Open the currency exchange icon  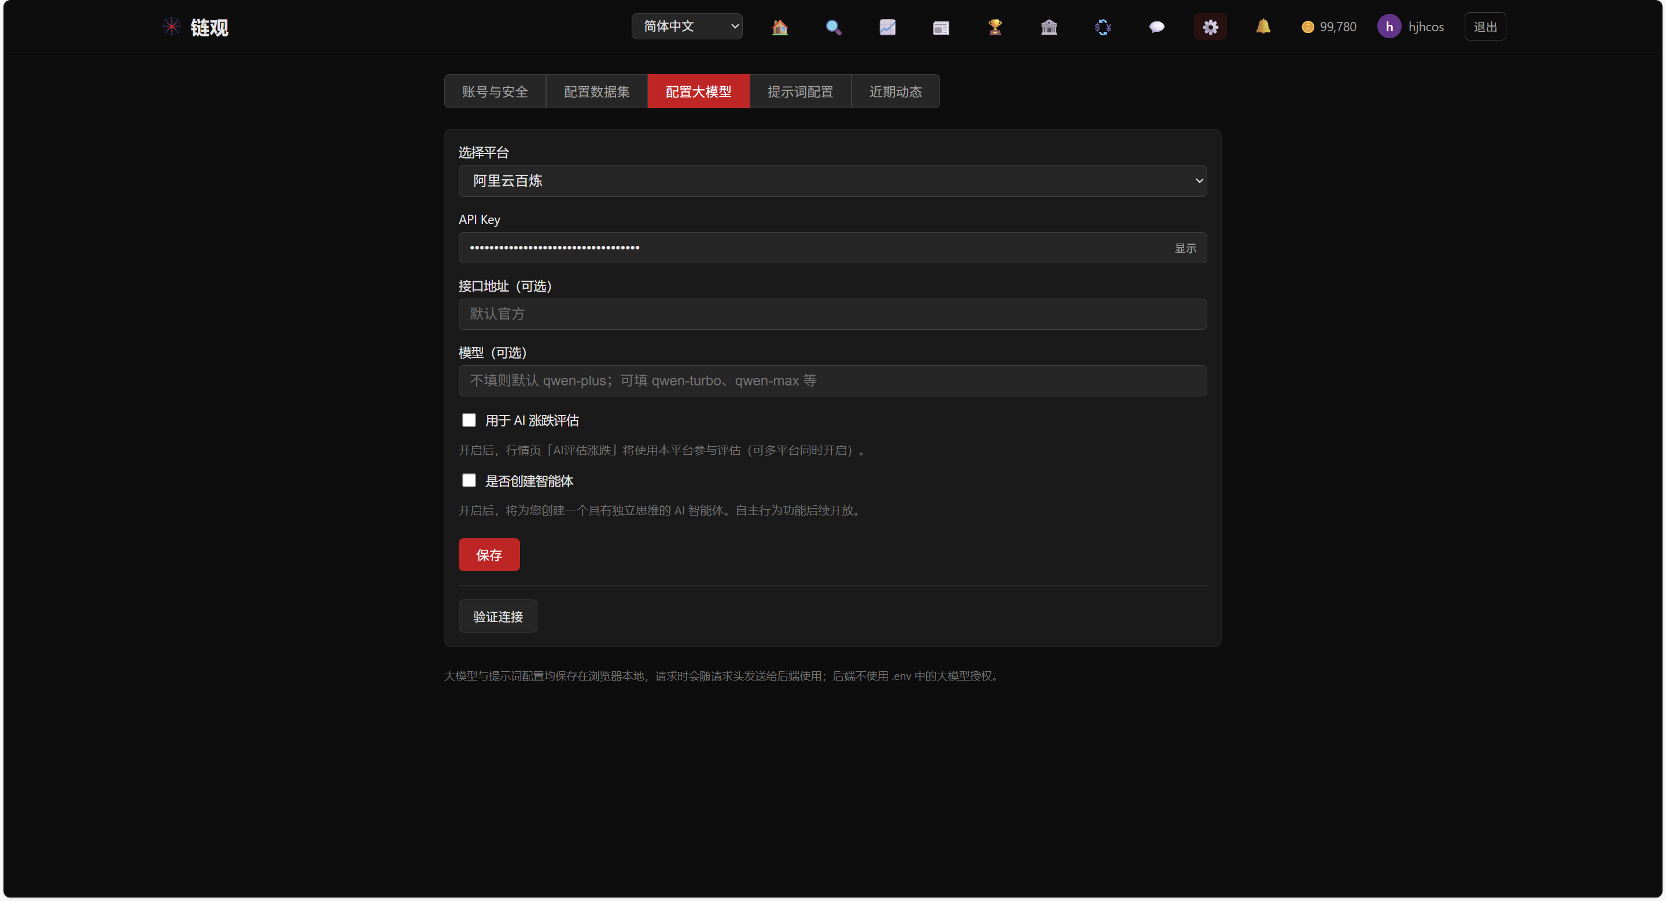tap(1102, 27)
